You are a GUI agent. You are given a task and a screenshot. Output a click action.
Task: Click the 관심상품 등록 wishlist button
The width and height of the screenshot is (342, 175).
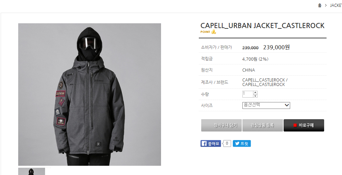coord(263,125)
